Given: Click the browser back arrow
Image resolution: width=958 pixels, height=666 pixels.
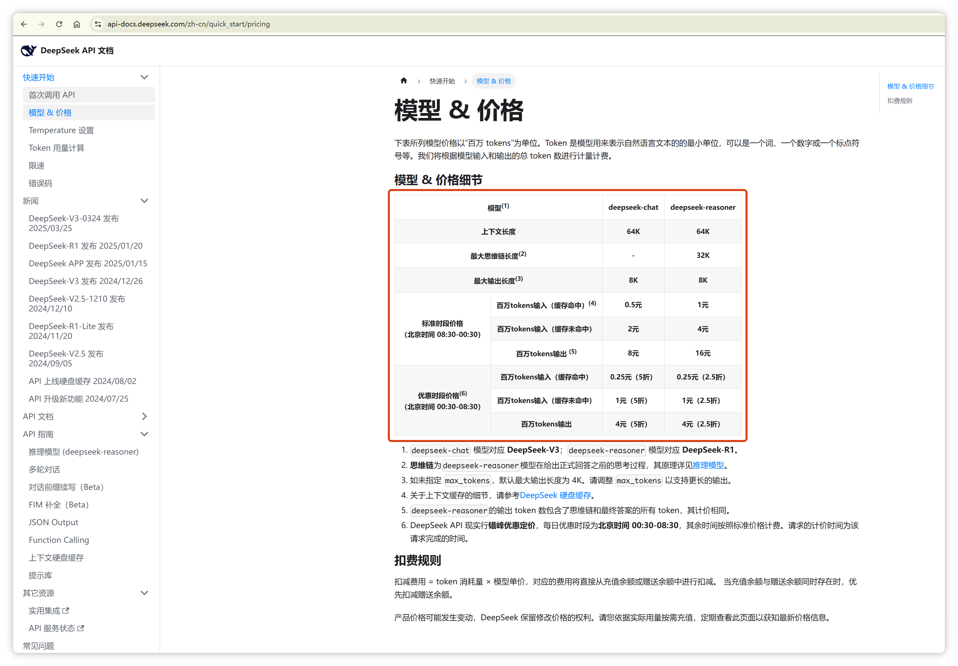Looking at the screenshot, I should (x=24, y=24).
